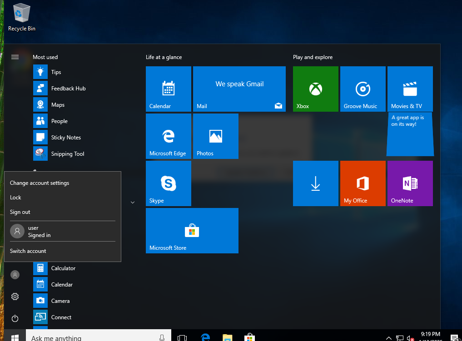Click the user account icon in Start sidebar
The width and height of the screenshot is (462, 341).
pos(15,275)
